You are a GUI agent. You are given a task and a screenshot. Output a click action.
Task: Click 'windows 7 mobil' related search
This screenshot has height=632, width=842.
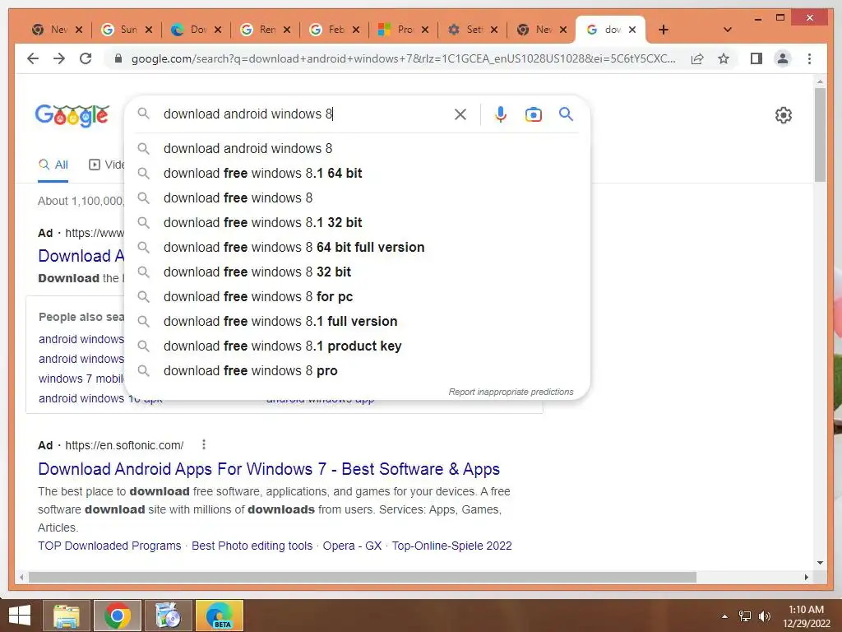(x=81, y=379)
